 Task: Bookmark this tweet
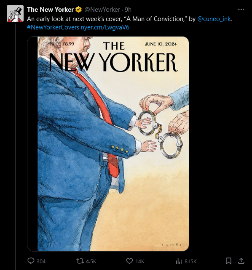[228, 261]
